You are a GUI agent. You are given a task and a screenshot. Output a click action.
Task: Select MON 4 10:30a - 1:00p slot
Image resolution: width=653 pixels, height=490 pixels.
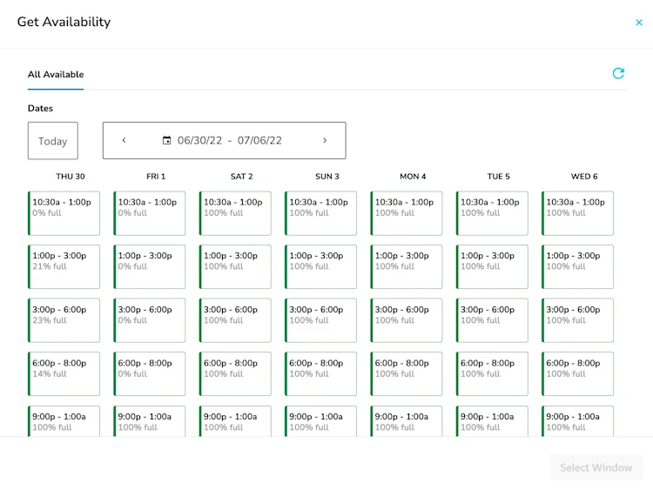[x=407, y=213]
